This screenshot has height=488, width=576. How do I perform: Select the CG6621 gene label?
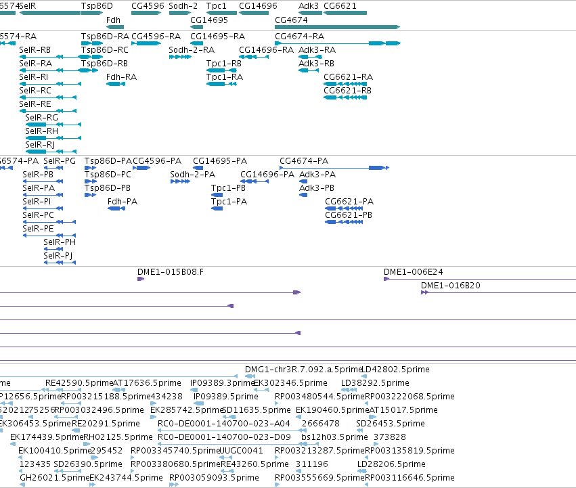coord(340,6)
